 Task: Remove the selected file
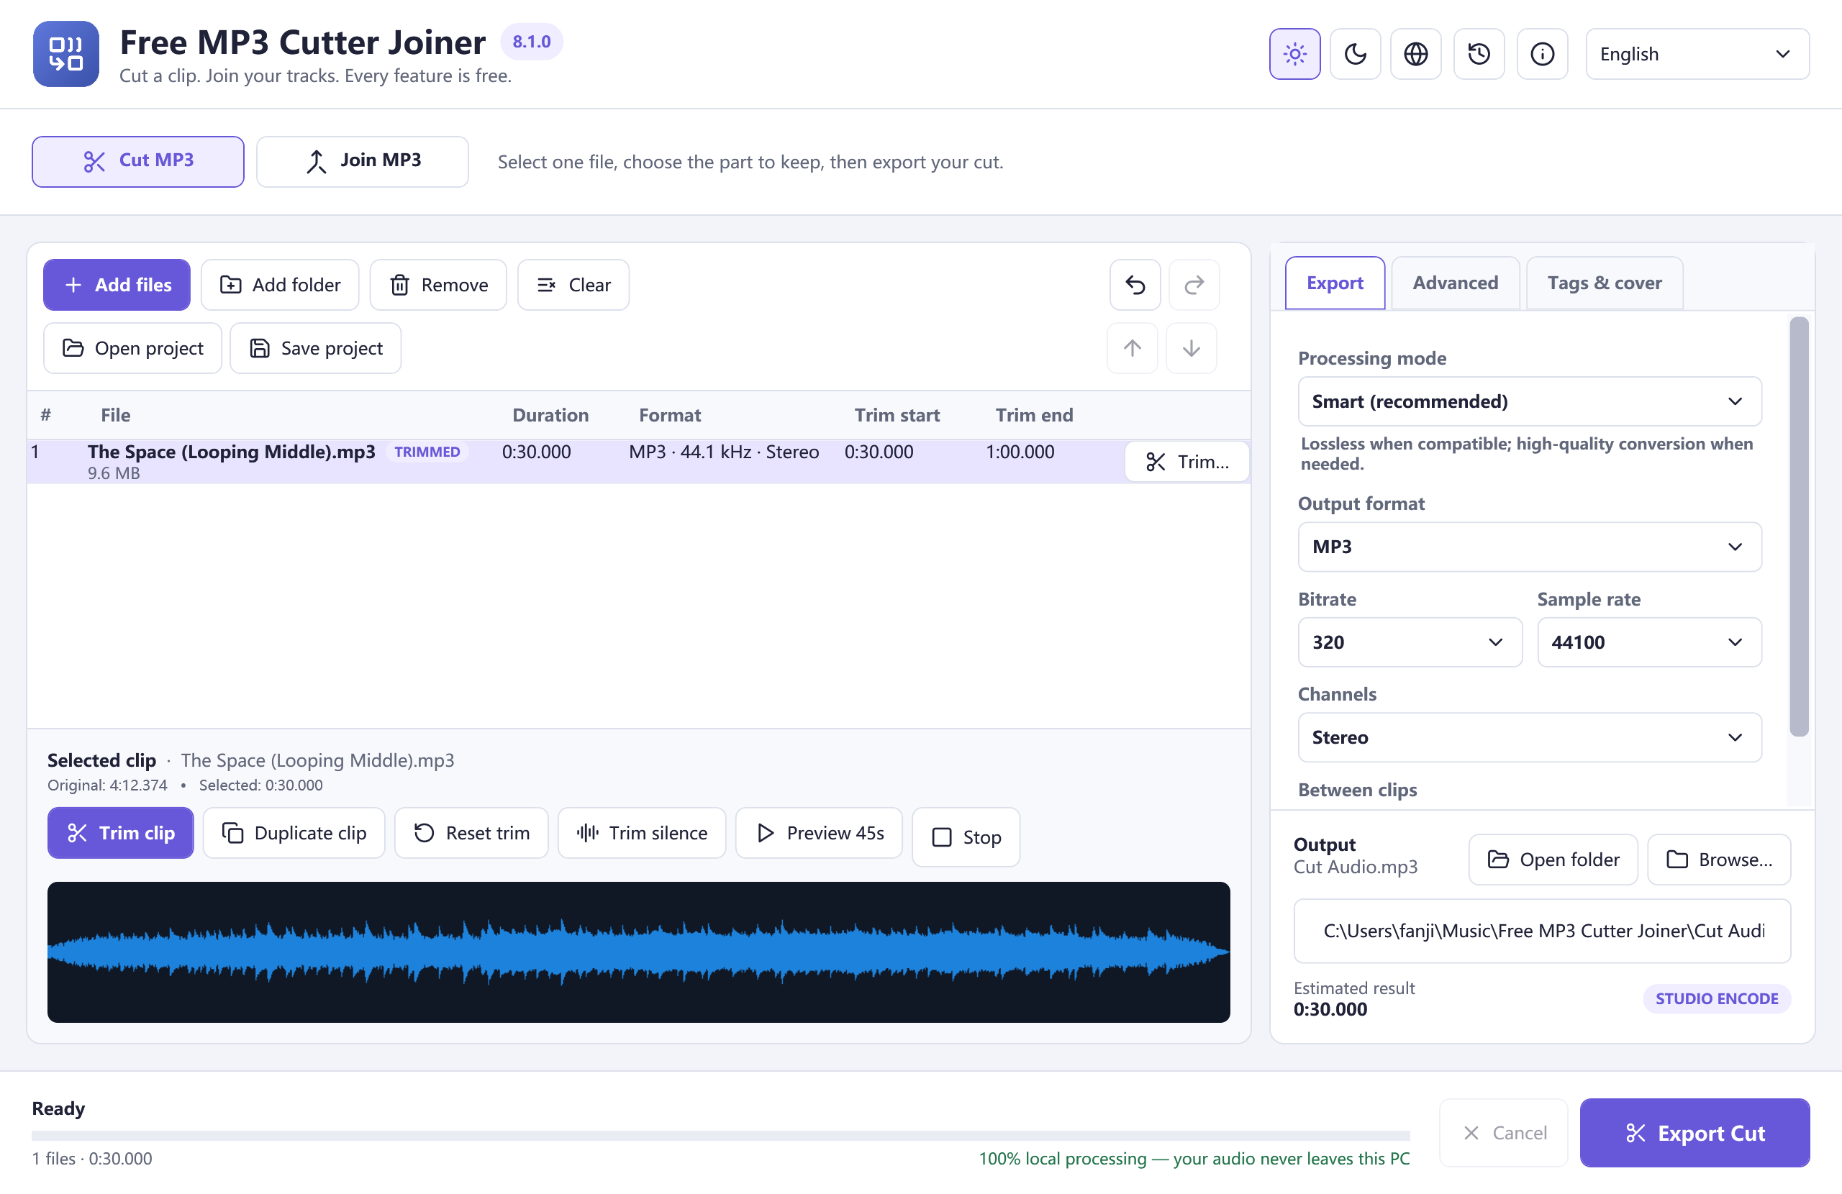click(438, 285)
